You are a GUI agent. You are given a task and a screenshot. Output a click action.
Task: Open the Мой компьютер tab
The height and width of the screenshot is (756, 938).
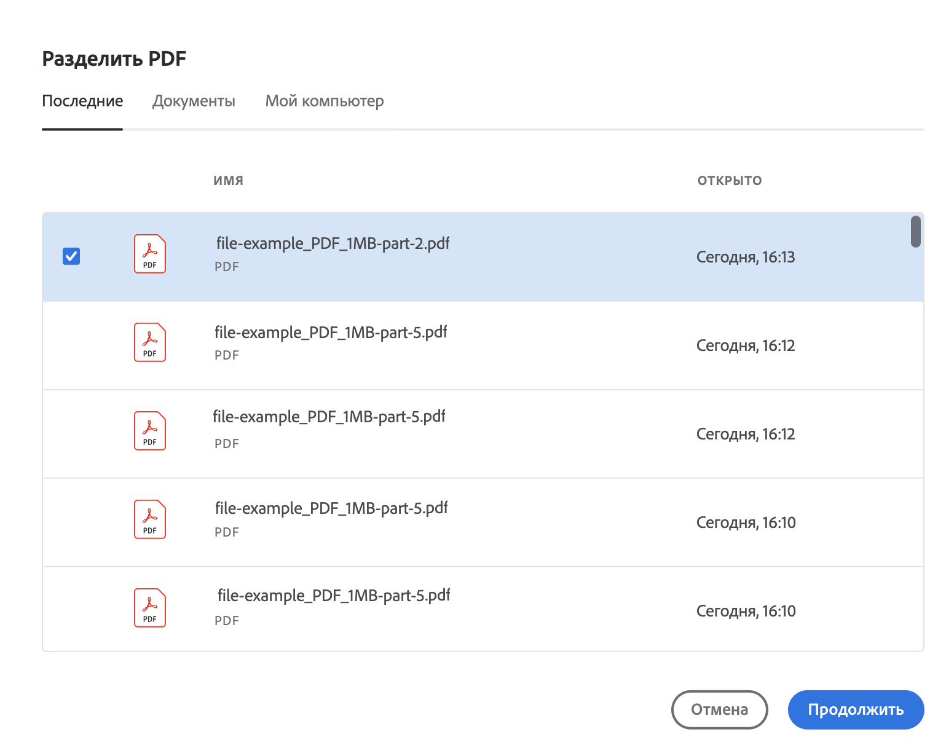(x=325, y=101)
